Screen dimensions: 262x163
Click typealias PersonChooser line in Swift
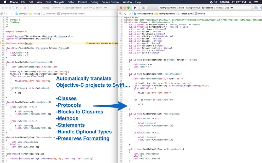point(164,24)
